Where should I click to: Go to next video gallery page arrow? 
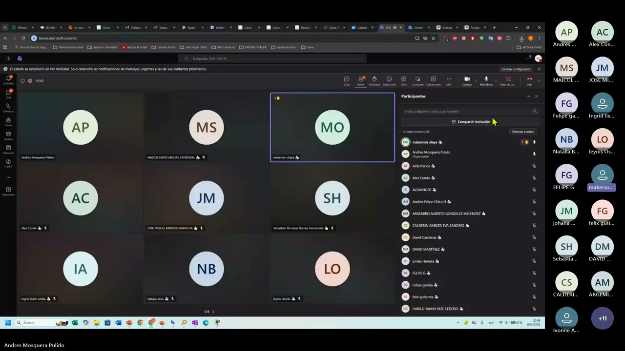coord(213,312)
